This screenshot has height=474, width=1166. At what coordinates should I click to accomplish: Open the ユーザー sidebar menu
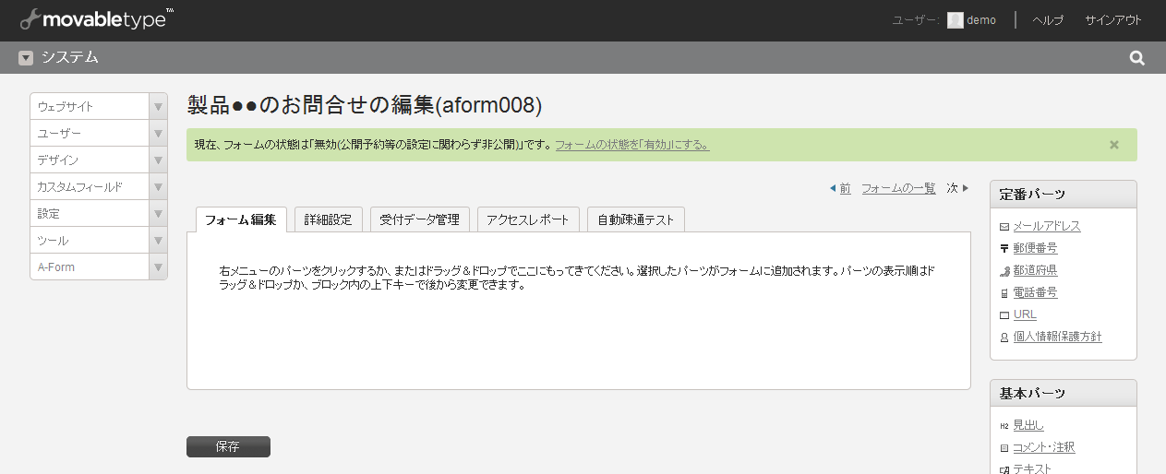pyautogui.click(x=90, y=134)
